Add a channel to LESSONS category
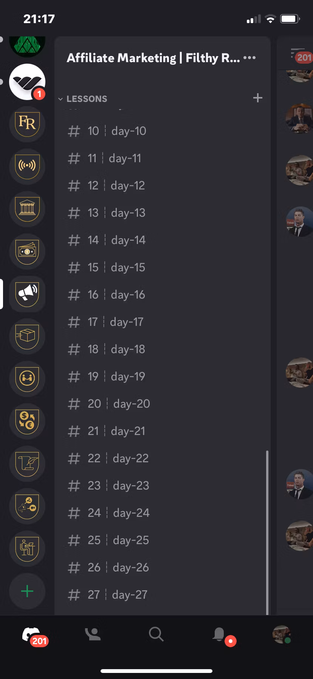The height and width of the screenshot is (679, 313). [257, 98]
